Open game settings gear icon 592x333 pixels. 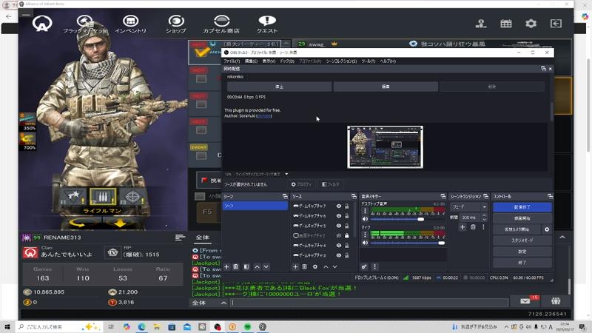click(531, 24)
